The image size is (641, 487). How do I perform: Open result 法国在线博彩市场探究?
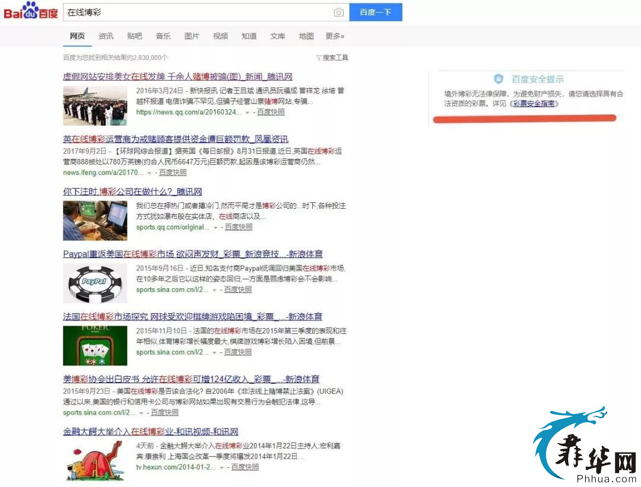pos(192,317)
